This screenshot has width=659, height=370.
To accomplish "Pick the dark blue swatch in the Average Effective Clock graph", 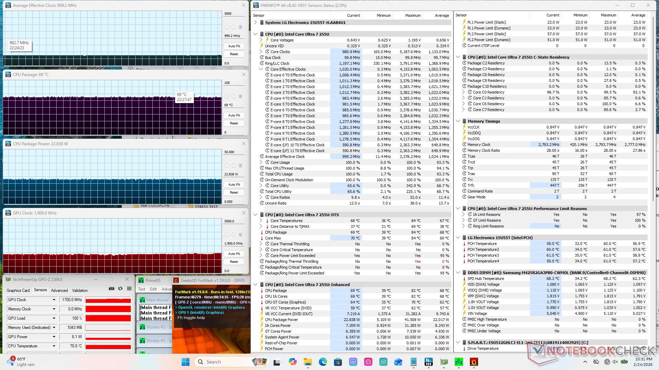I will [x=240, y=27].
